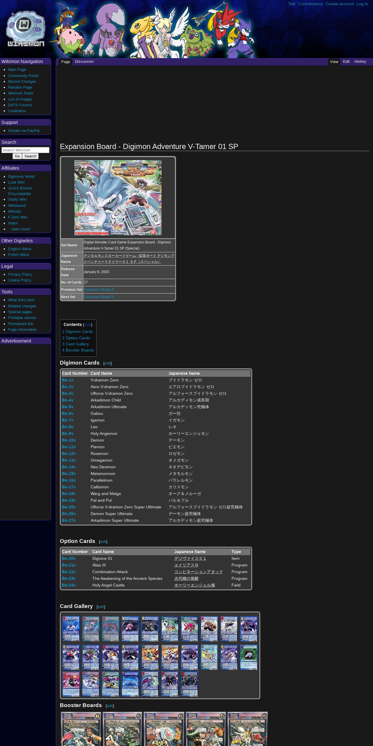Edit the Booster Boards section

[110, 706]
